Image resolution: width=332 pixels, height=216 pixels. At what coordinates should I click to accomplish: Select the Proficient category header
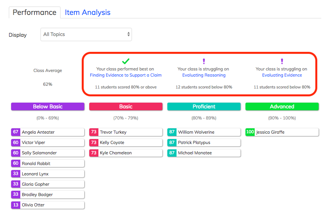click(204, 106)
